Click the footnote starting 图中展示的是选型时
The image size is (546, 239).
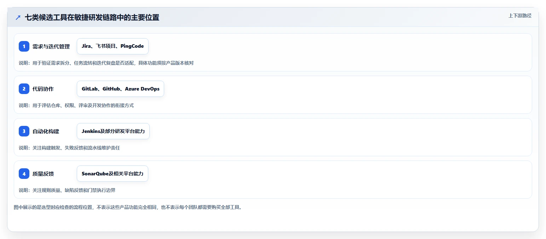pyautogui.click(x=128, y=207)
